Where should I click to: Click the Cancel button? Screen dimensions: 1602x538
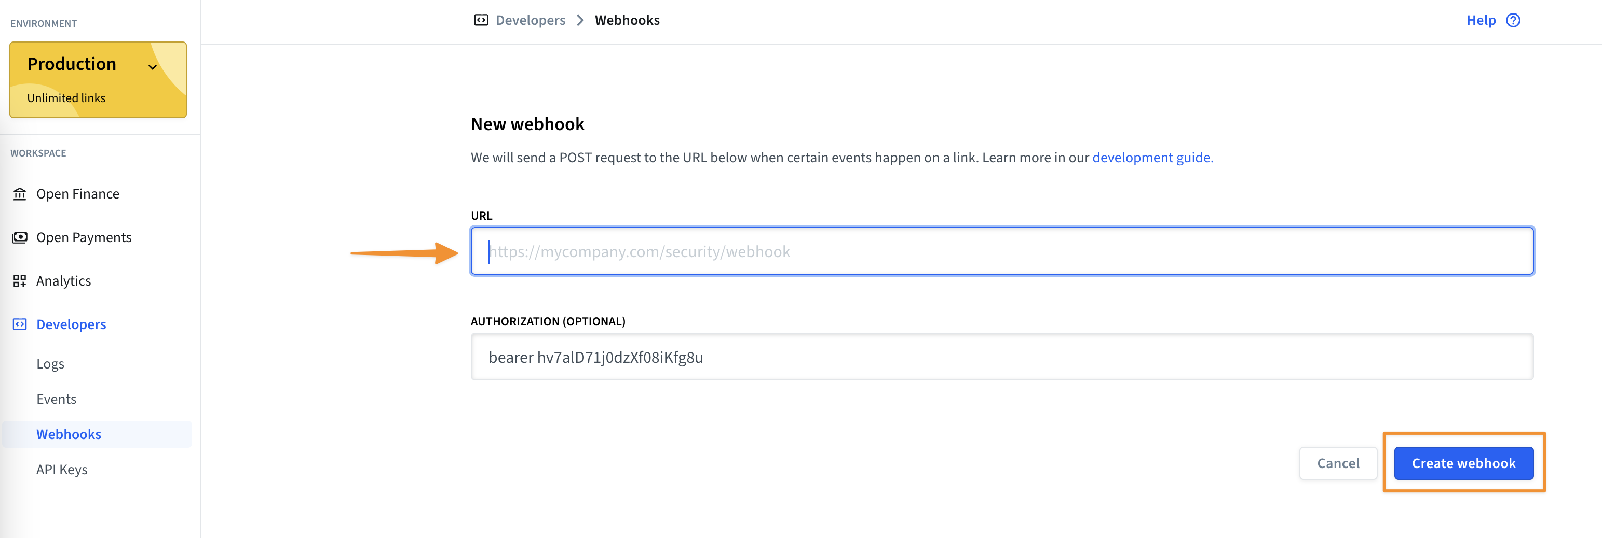point(1338,463)
